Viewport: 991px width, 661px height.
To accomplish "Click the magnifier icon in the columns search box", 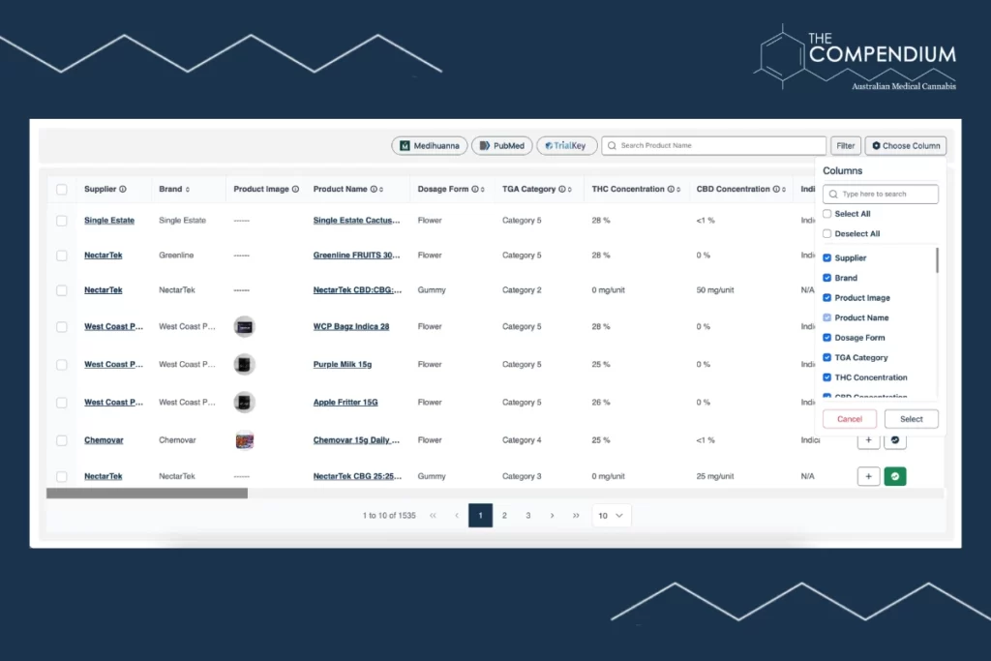I will (x=832, y=194).
